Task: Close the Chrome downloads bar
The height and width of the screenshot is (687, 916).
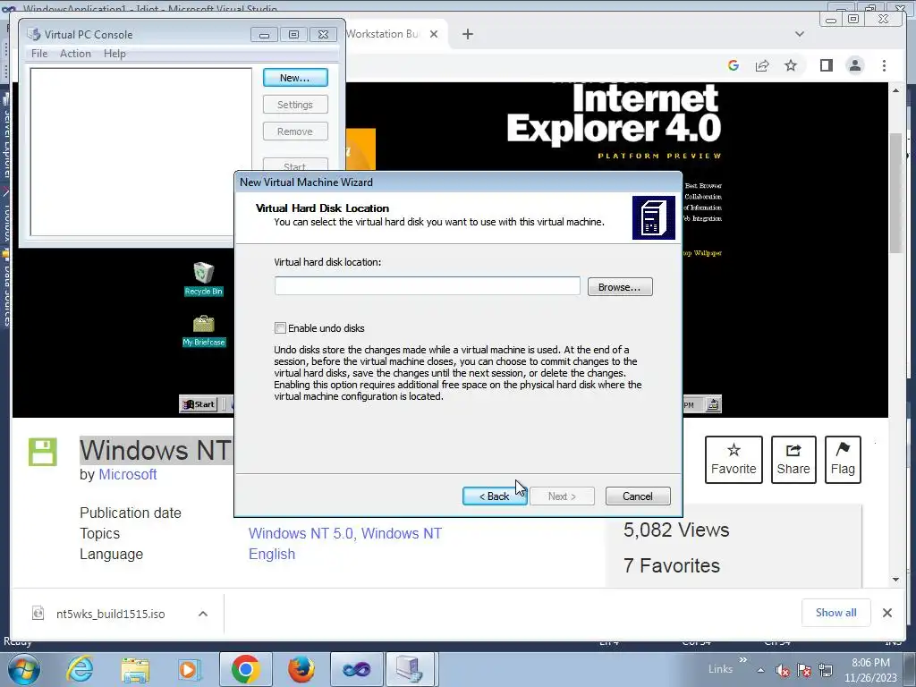Action: pyautogui.click(x=886, y=613)
